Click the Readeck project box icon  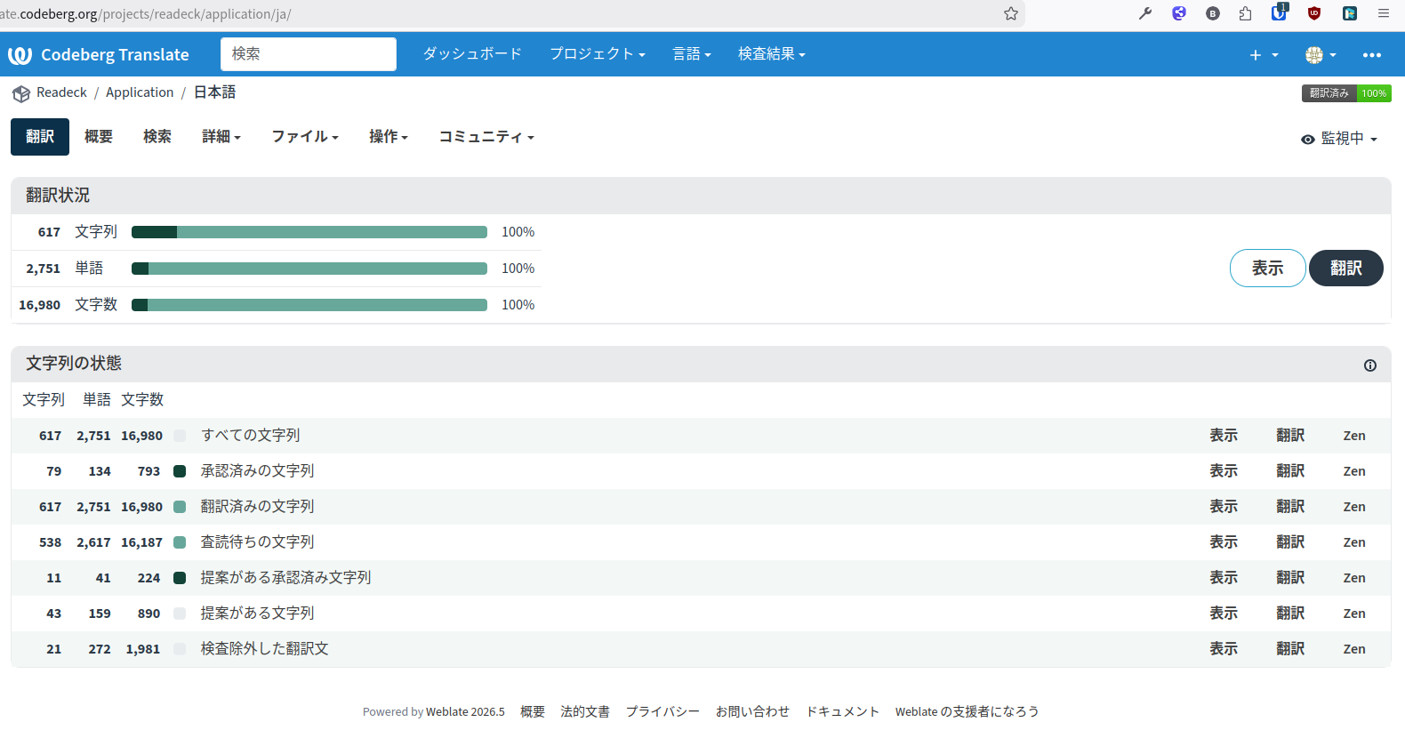point(21,93)
